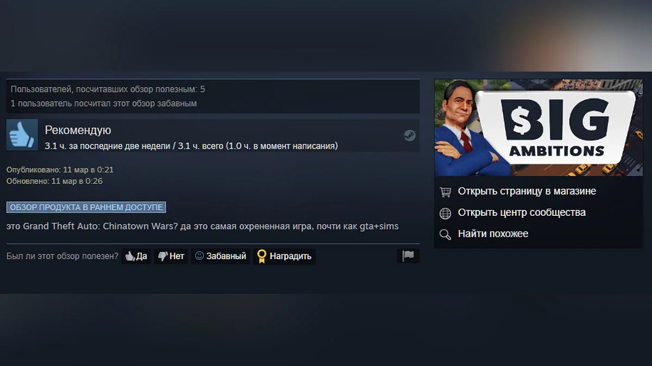Mark the review as Забавный
This screenshot has height=366, width=652.
(x=221, y=256)
